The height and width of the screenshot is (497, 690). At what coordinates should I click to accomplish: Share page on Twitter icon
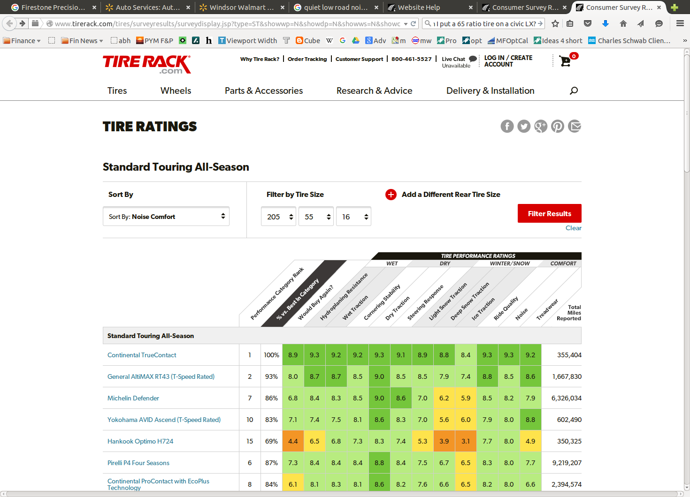tap(524, 126)
